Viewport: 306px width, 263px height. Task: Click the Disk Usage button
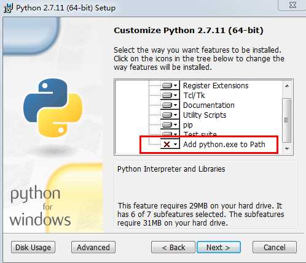click(x=33, y=247)
